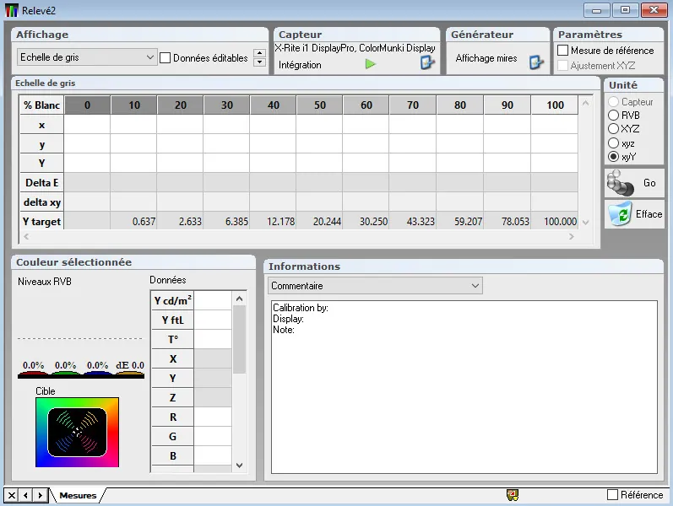Open the Echelle de gris display dropdown
Image resolution: width=673 pixels, height=506 pixels.
click(87, 57)
